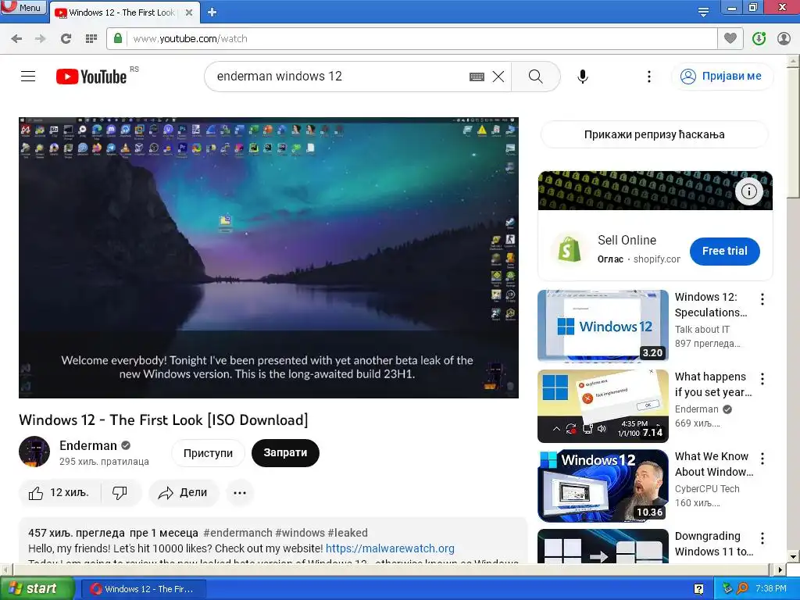Click hashtag #windows
Image resolution: width=800 pixels, height=600 pixels.
(300, 533)
